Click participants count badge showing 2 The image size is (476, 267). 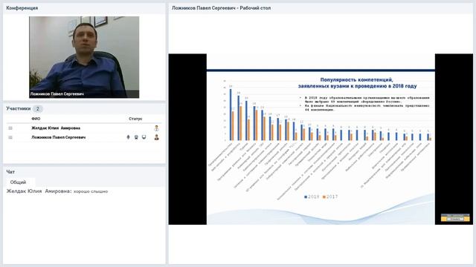[38, 109]
